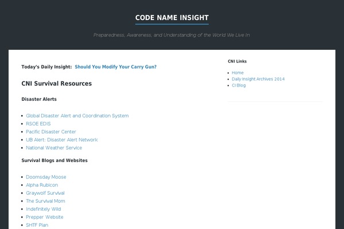Image resolution: width=344 pixels, height=229 pixels.
Task: Open Global Disaster Alert and Coordination System link
Action: [x=77, y=116]
